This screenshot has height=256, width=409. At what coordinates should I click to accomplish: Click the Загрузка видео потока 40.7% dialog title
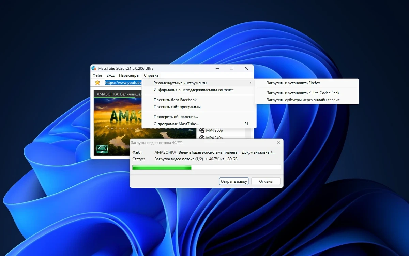tap(156, 143)
